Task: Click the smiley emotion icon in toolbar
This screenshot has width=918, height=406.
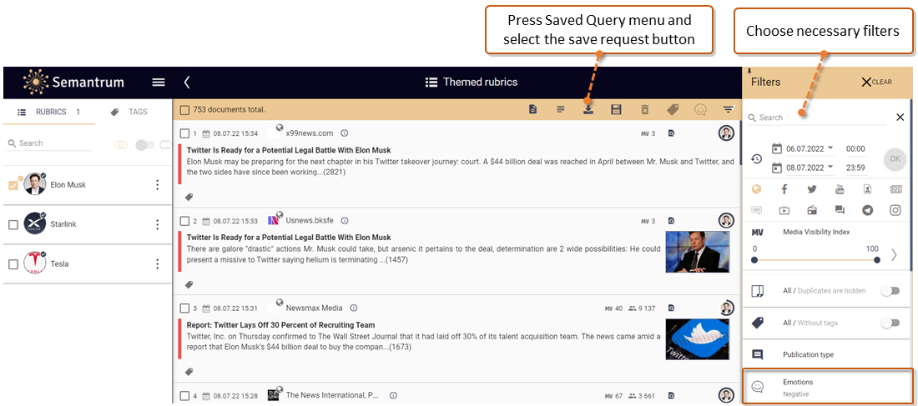Action: tap(700, 109)
